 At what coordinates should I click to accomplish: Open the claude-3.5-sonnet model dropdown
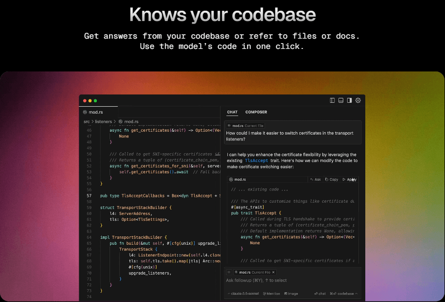pyautogui.click(x=243, y=294)
